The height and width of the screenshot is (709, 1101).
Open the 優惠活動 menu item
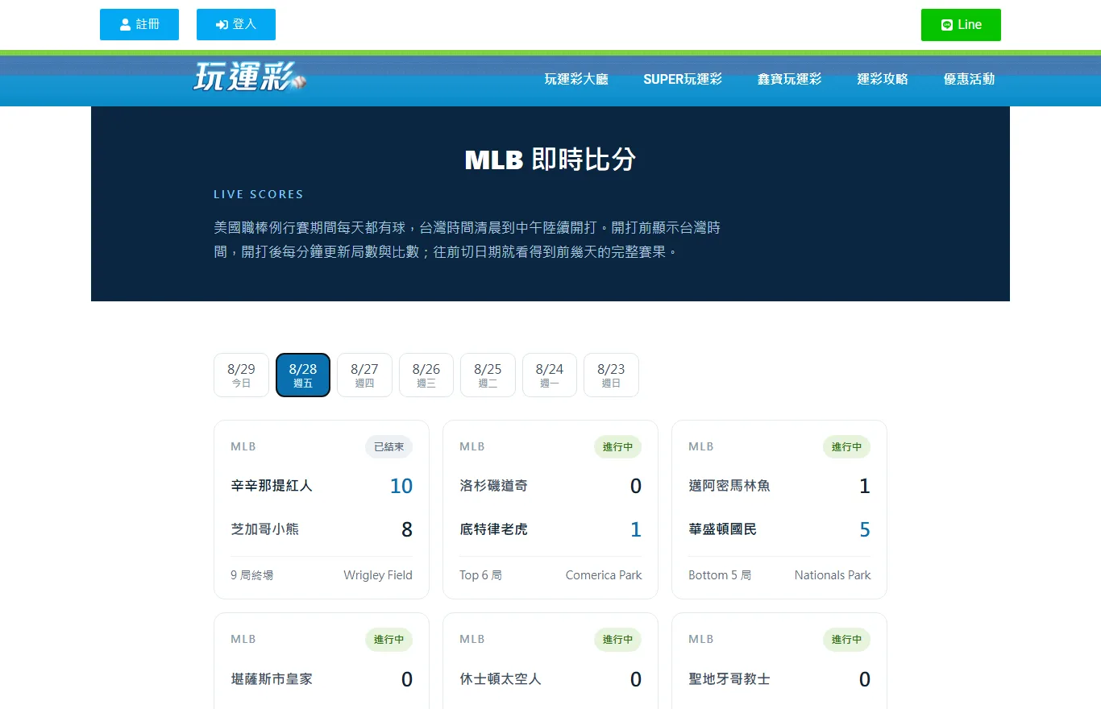point(970,79)
